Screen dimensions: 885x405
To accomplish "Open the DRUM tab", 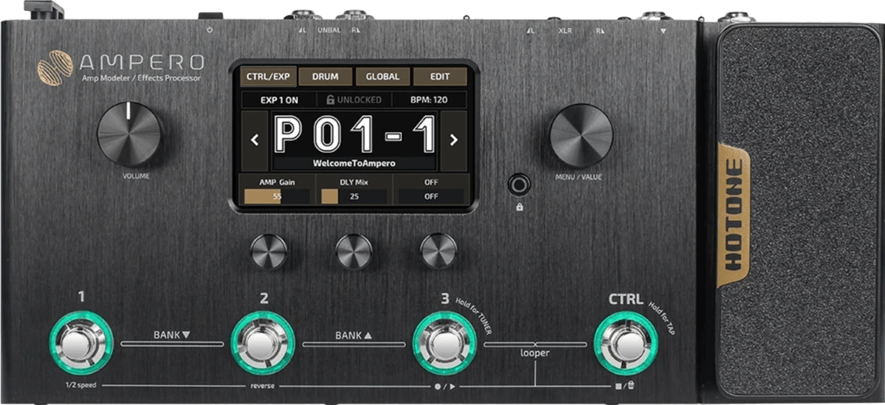I will tap(326, 77).
